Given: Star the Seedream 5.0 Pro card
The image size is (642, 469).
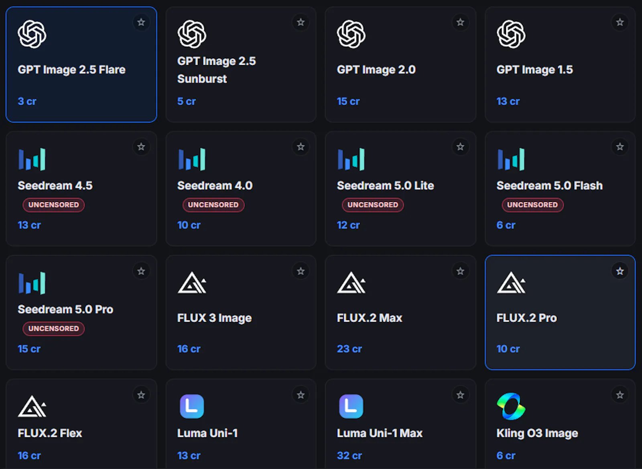Looking at the screenshot, I should (141, 271).
